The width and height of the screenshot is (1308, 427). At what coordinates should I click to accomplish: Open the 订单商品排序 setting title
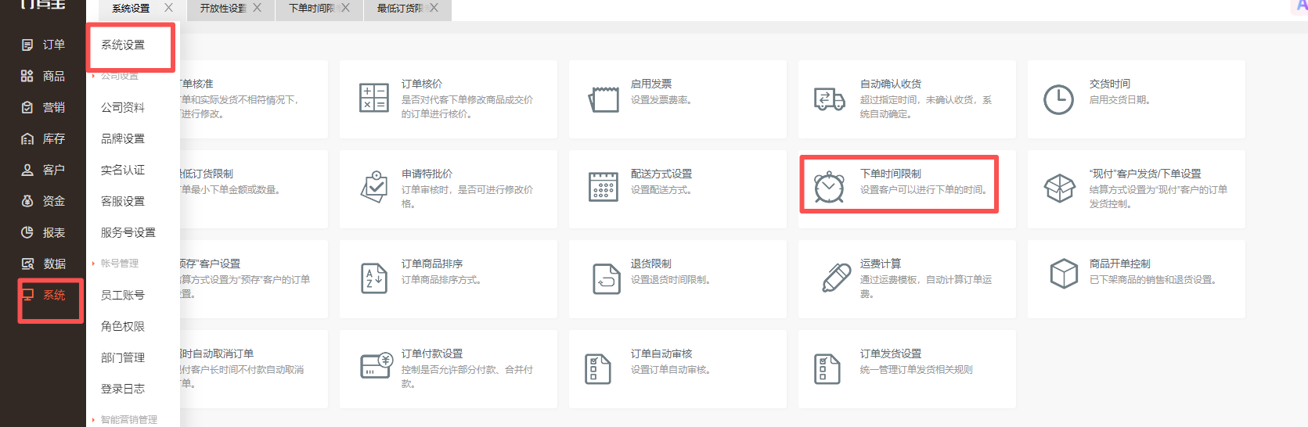click(x=432, y=264)
